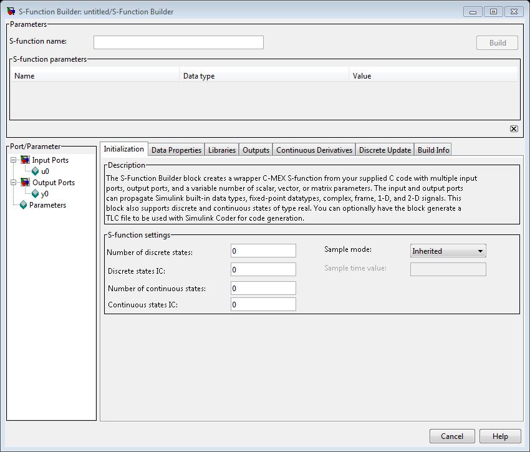Click the u0 port diamond icon
The width and height of the screenshot is (530, 452).
click(x=35, y=171)
